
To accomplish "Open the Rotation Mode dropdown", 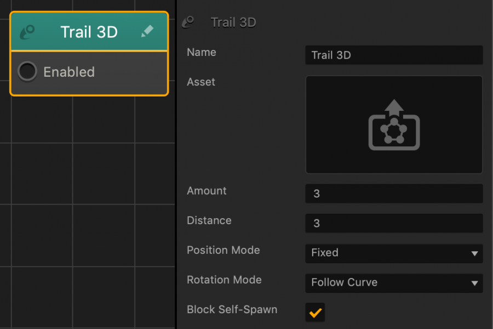I will click(x=394, y=283).
